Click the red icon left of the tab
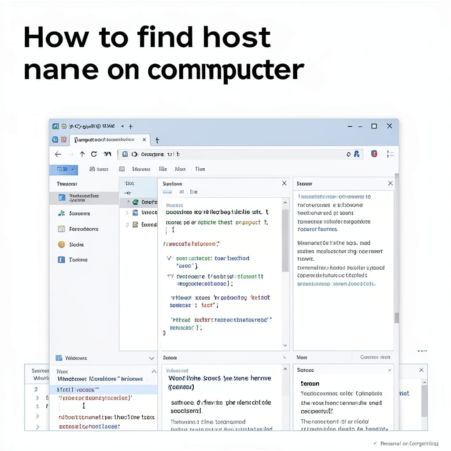The image size is (451, 451). coord(64,140)
